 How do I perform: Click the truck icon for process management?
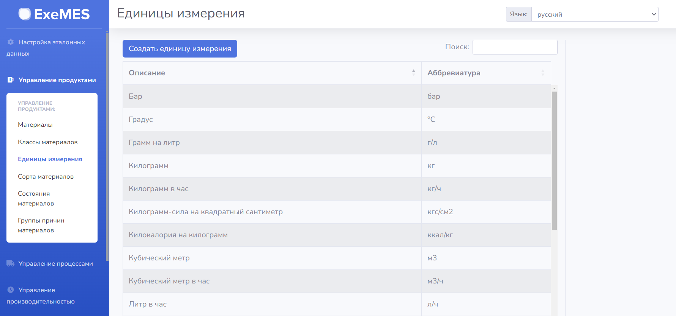(x=11, y=263)
